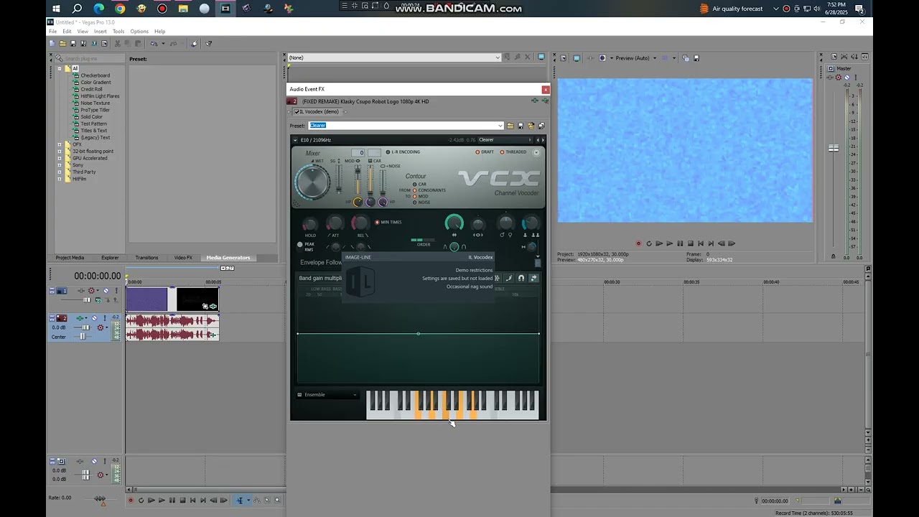Click the Vocodex pencil draw icon
The width and height of the screenshot is (919, 517).
click(509, 278)
